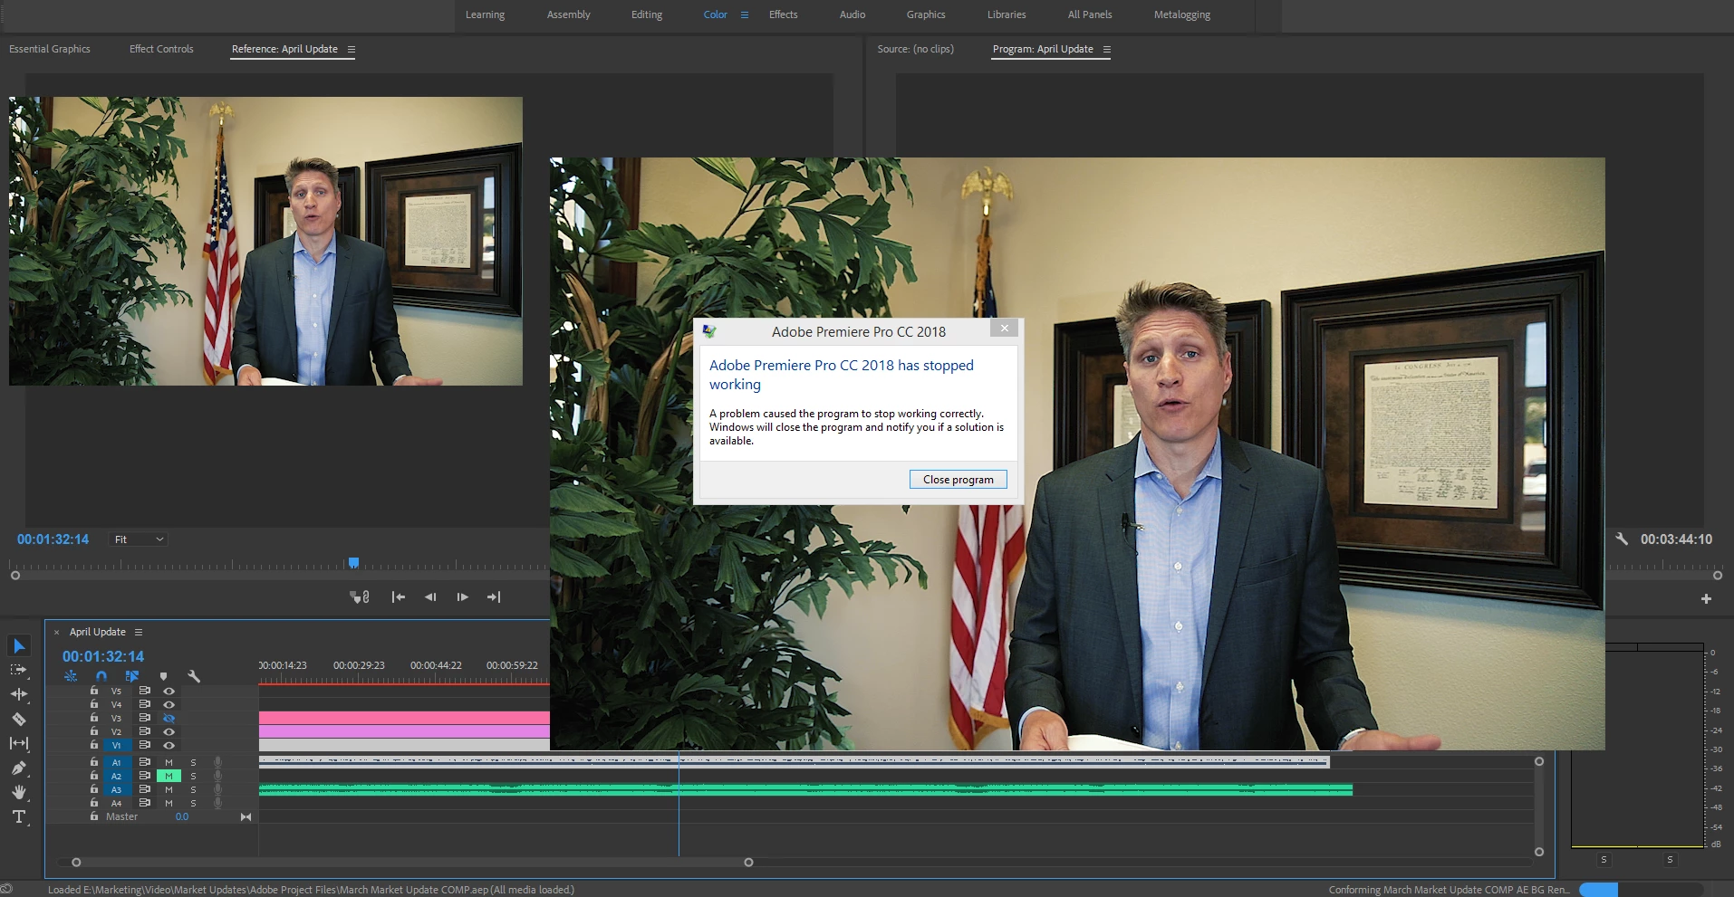Toggle sync lock on track A1
1734x897 pixels.
tap(144, 762)
